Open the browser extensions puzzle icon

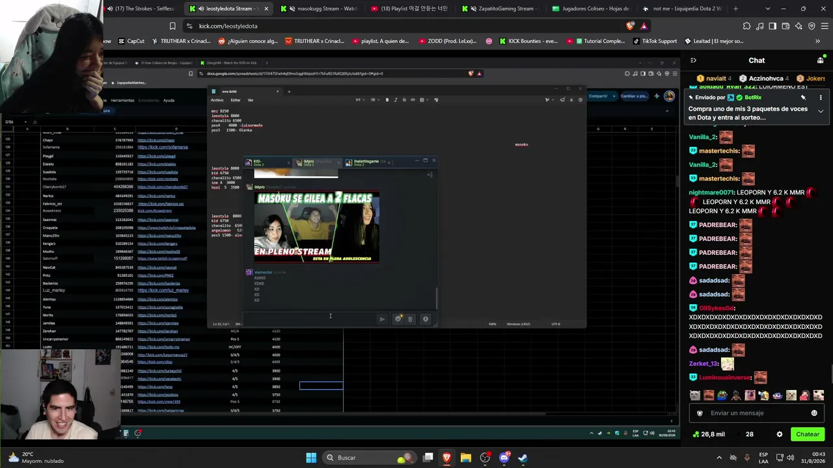pyautogui.click(x=746, y=26)
